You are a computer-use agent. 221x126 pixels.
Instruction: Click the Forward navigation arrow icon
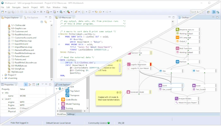[107, 12]
